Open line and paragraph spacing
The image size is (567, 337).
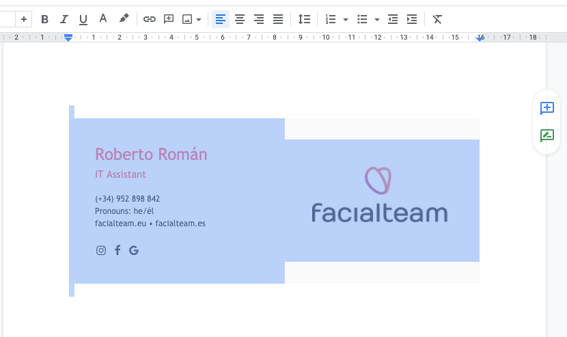click(x=304, y=19)
